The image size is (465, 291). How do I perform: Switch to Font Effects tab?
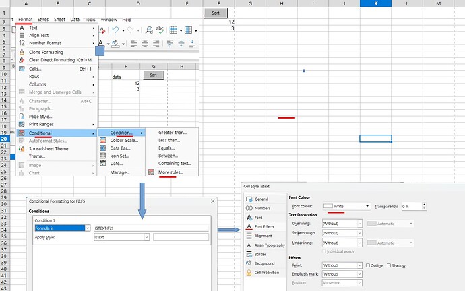(x=265, y=227)
